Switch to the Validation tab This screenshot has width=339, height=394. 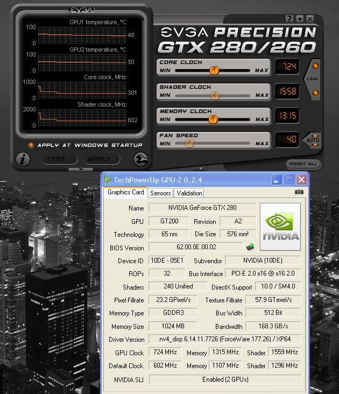(189, 193)
